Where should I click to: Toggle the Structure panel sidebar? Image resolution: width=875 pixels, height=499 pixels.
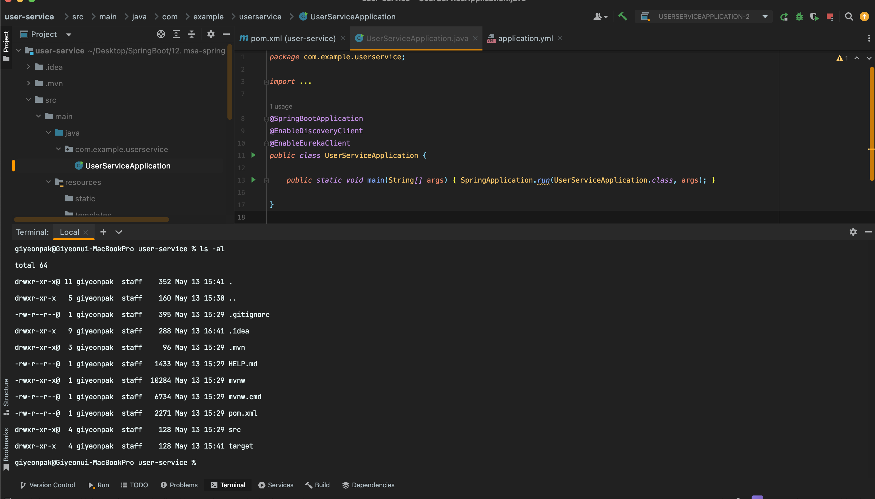click(5, 397)
